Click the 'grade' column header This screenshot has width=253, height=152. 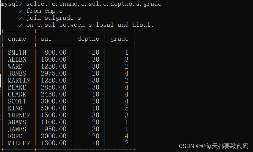pos(119,39)
